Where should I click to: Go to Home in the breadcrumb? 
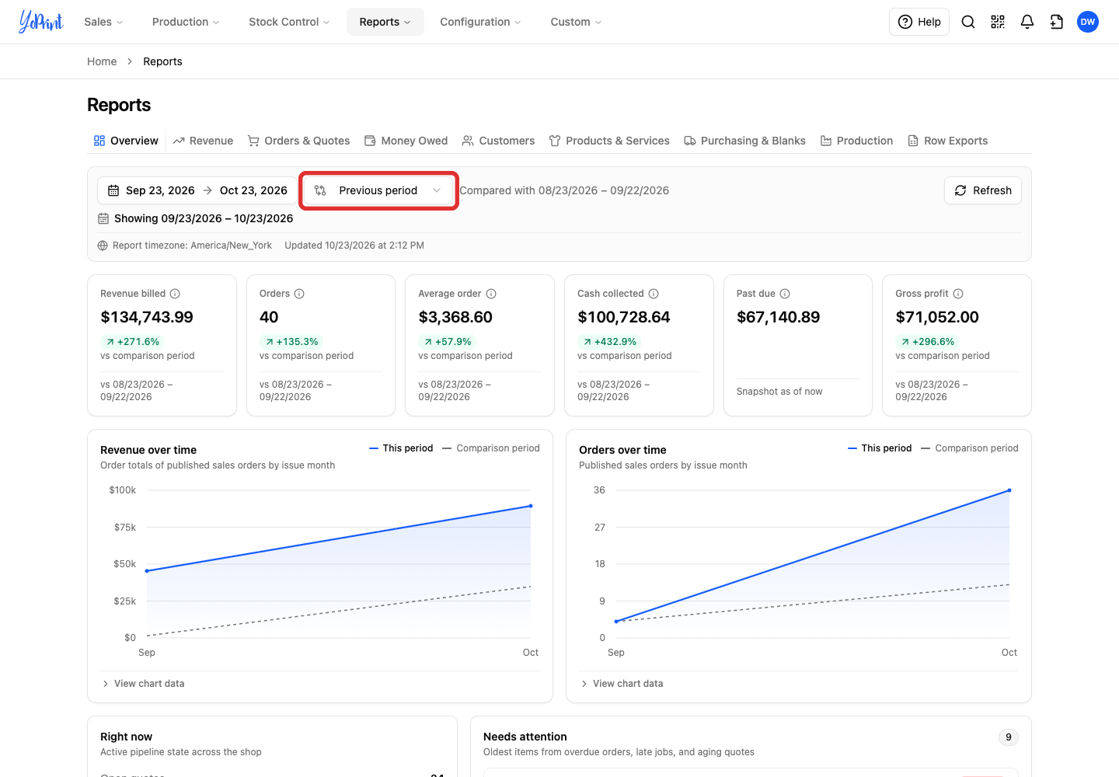102,61
